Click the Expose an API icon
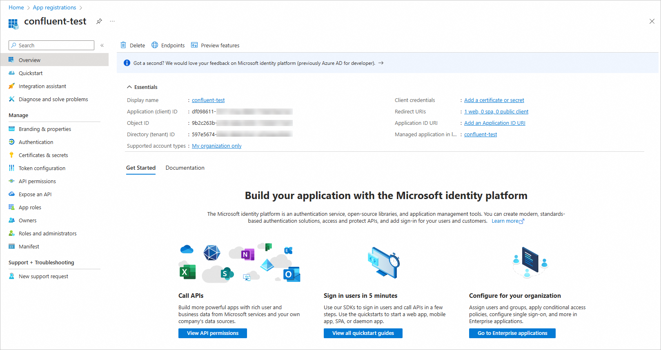Viewport: 661px width, 350px height. pos(11,194)
